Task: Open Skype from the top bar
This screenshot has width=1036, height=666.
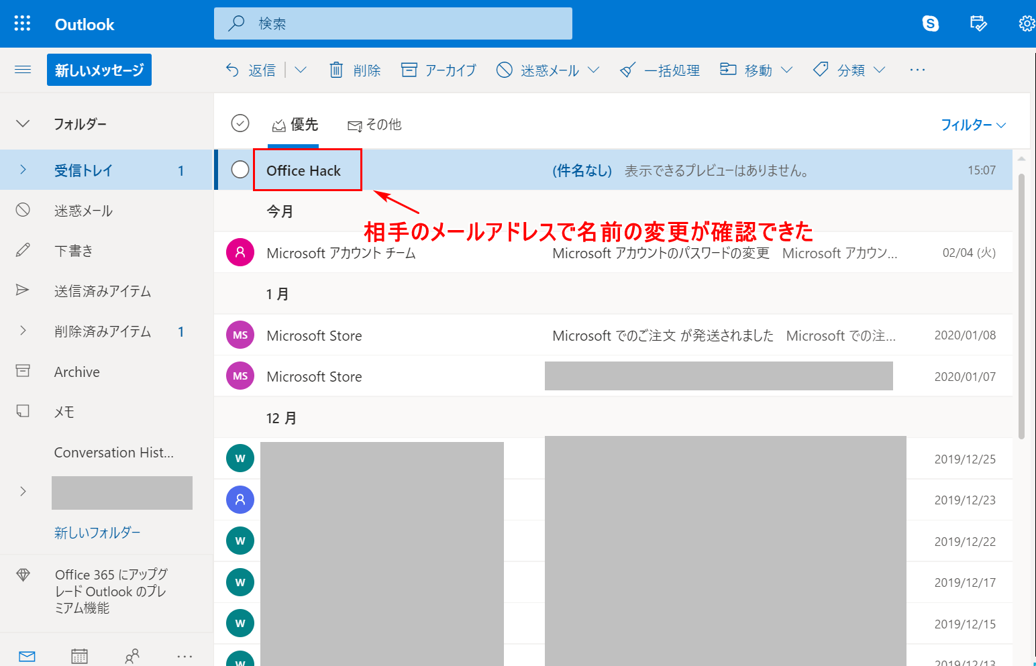Action: pyautogui.click(x=930, y=23)
